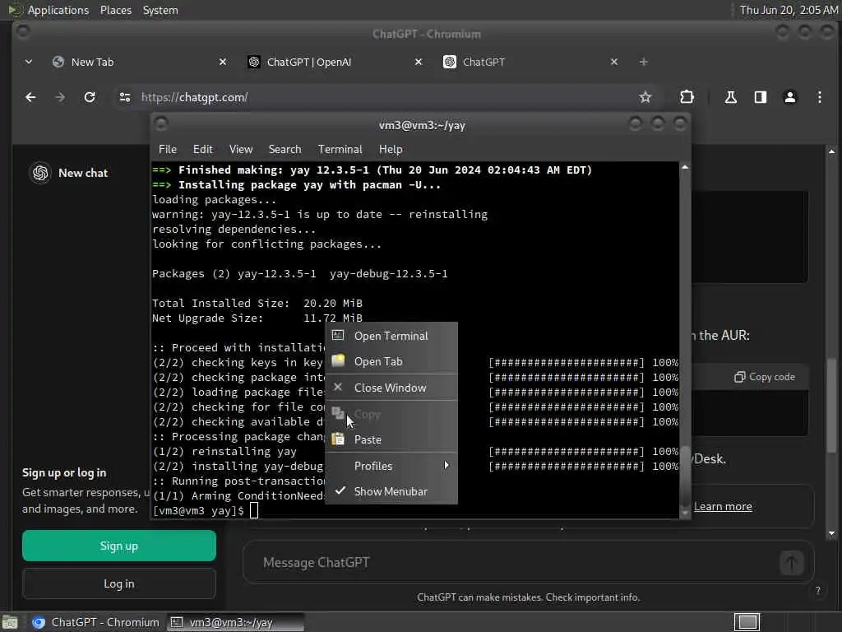This screenshot has width=842, height=632.
Task: Click the chatgpt.com address bar
Action: coord(384,97)
